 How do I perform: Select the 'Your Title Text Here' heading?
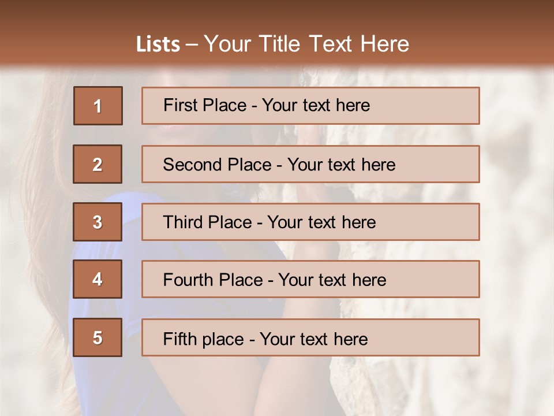point(306,44)
